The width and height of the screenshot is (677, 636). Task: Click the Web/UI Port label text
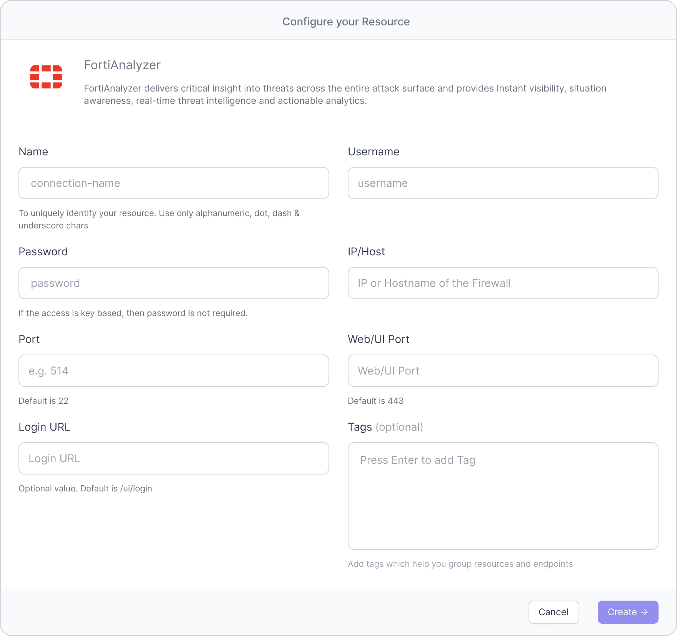click(x=379, y=339)
